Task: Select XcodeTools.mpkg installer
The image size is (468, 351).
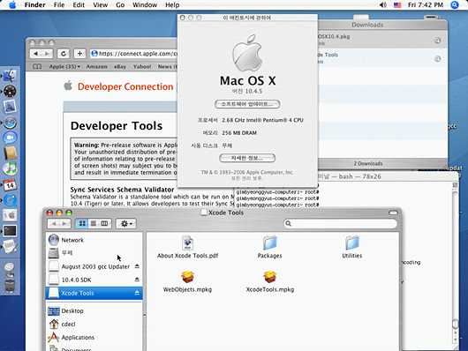Action: (x=270, y=281)
